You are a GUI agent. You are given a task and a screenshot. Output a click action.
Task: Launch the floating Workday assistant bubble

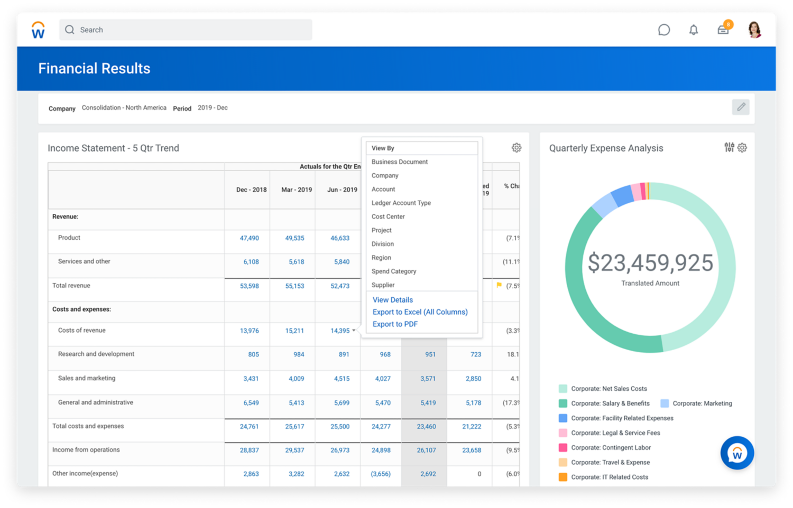tap(736, 453)
